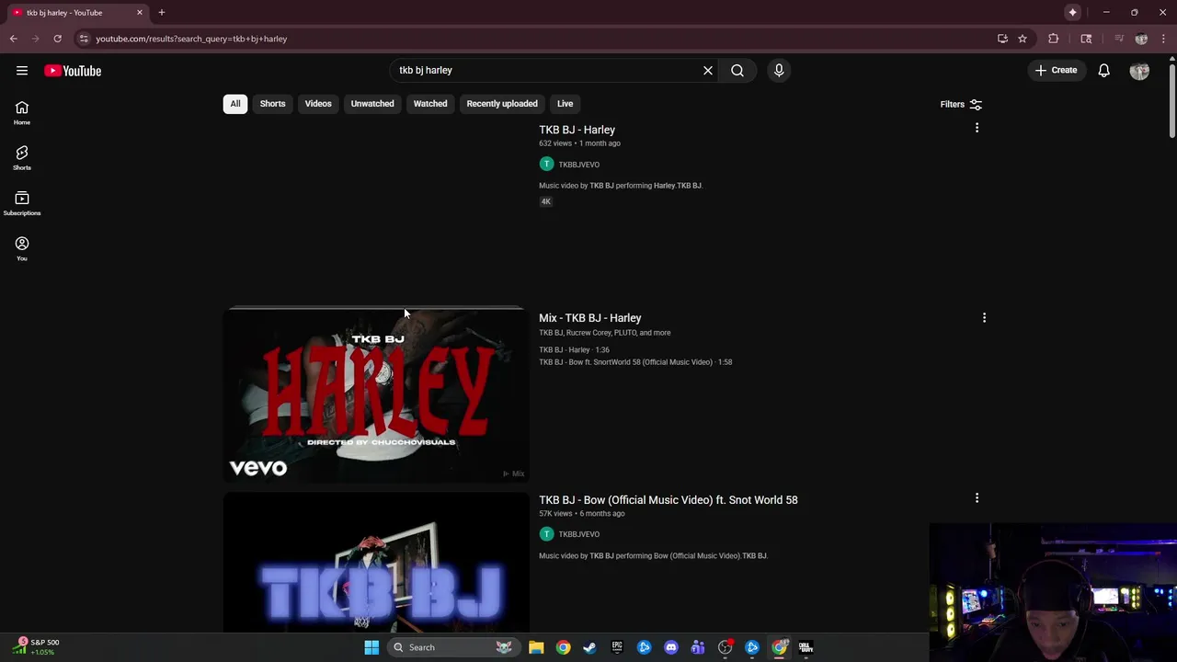Select the Videos filter chip

(318, 104)
